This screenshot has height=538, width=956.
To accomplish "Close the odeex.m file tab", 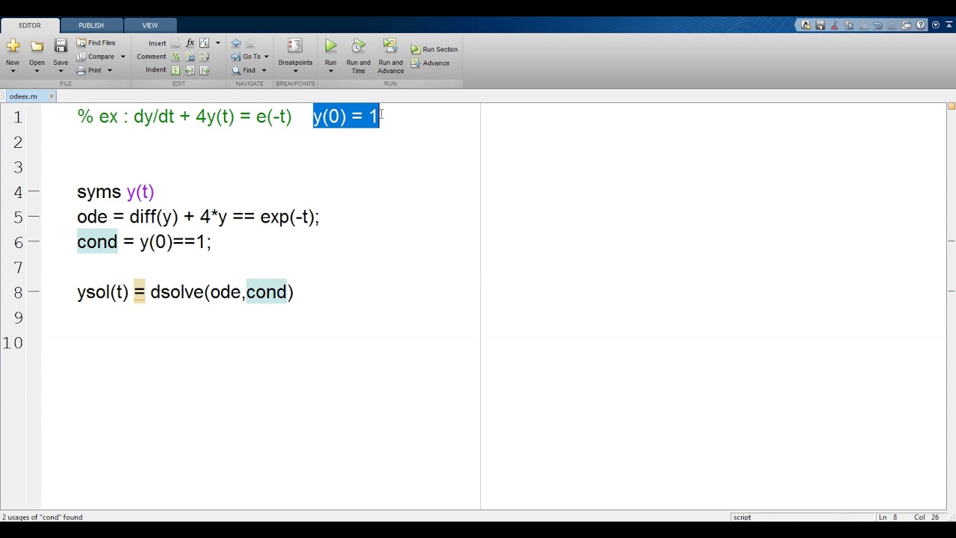I will click(x=52, y=96).
